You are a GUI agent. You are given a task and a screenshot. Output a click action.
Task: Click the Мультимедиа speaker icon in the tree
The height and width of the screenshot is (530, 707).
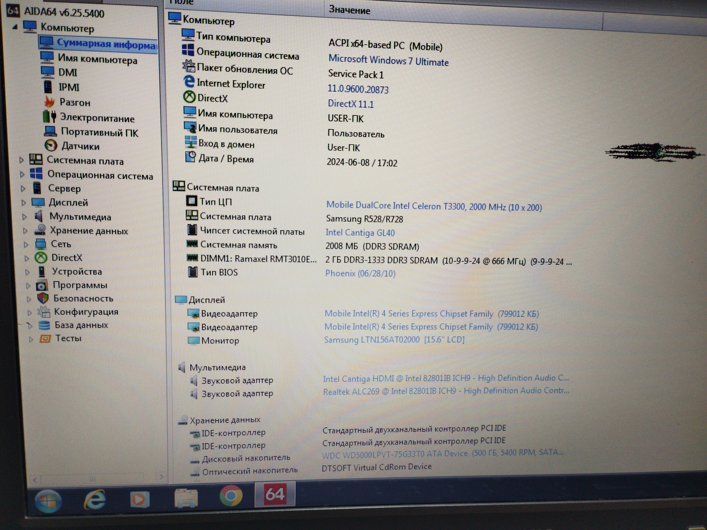coord(39,216)
